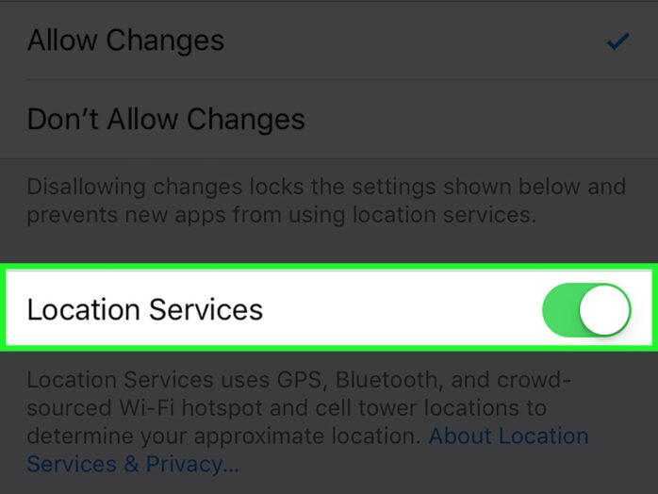Tap the word 'Changes' in Allow Changes row
The image size is (658, 494).
pyautogui.click(x=165, y=41)
